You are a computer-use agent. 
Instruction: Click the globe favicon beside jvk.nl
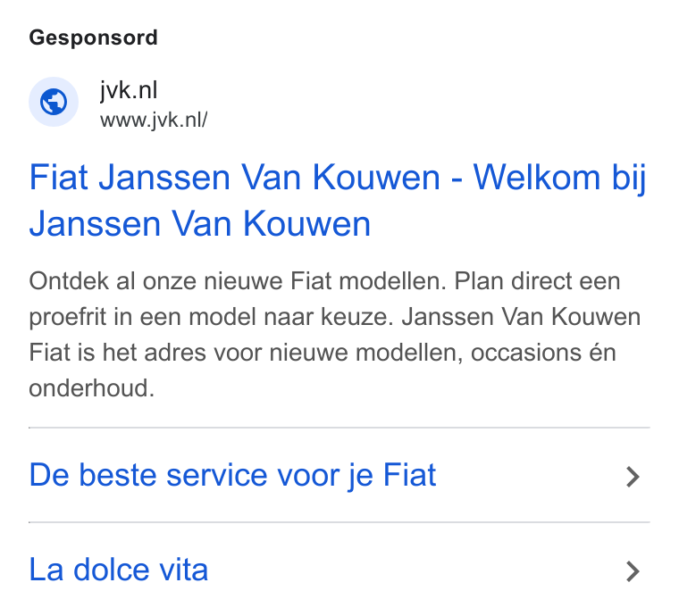coord(54,102)
